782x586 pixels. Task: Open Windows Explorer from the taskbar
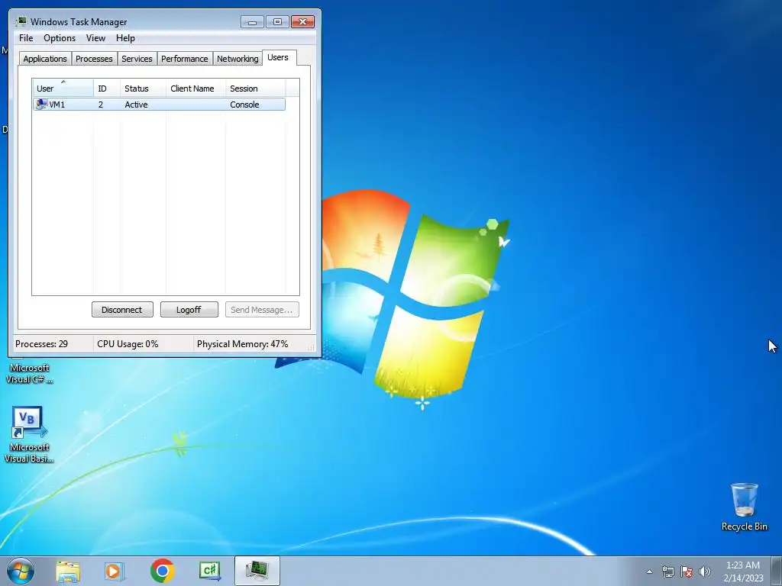(x=68, y=571)
